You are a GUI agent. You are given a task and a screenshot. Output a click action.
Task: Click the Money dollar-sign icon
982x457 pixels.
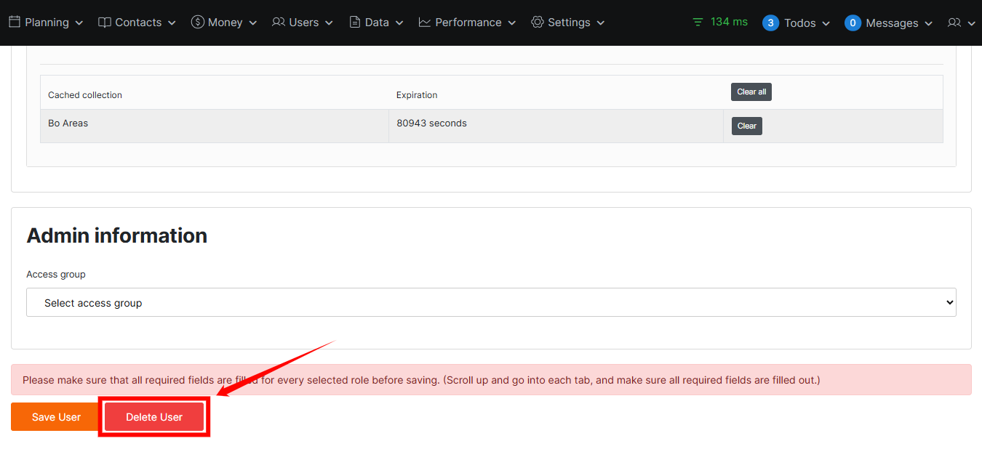(x=197, y=23)
